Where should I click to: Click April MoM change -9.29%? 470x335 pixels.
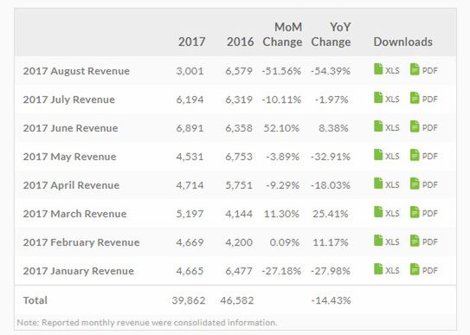283,185
